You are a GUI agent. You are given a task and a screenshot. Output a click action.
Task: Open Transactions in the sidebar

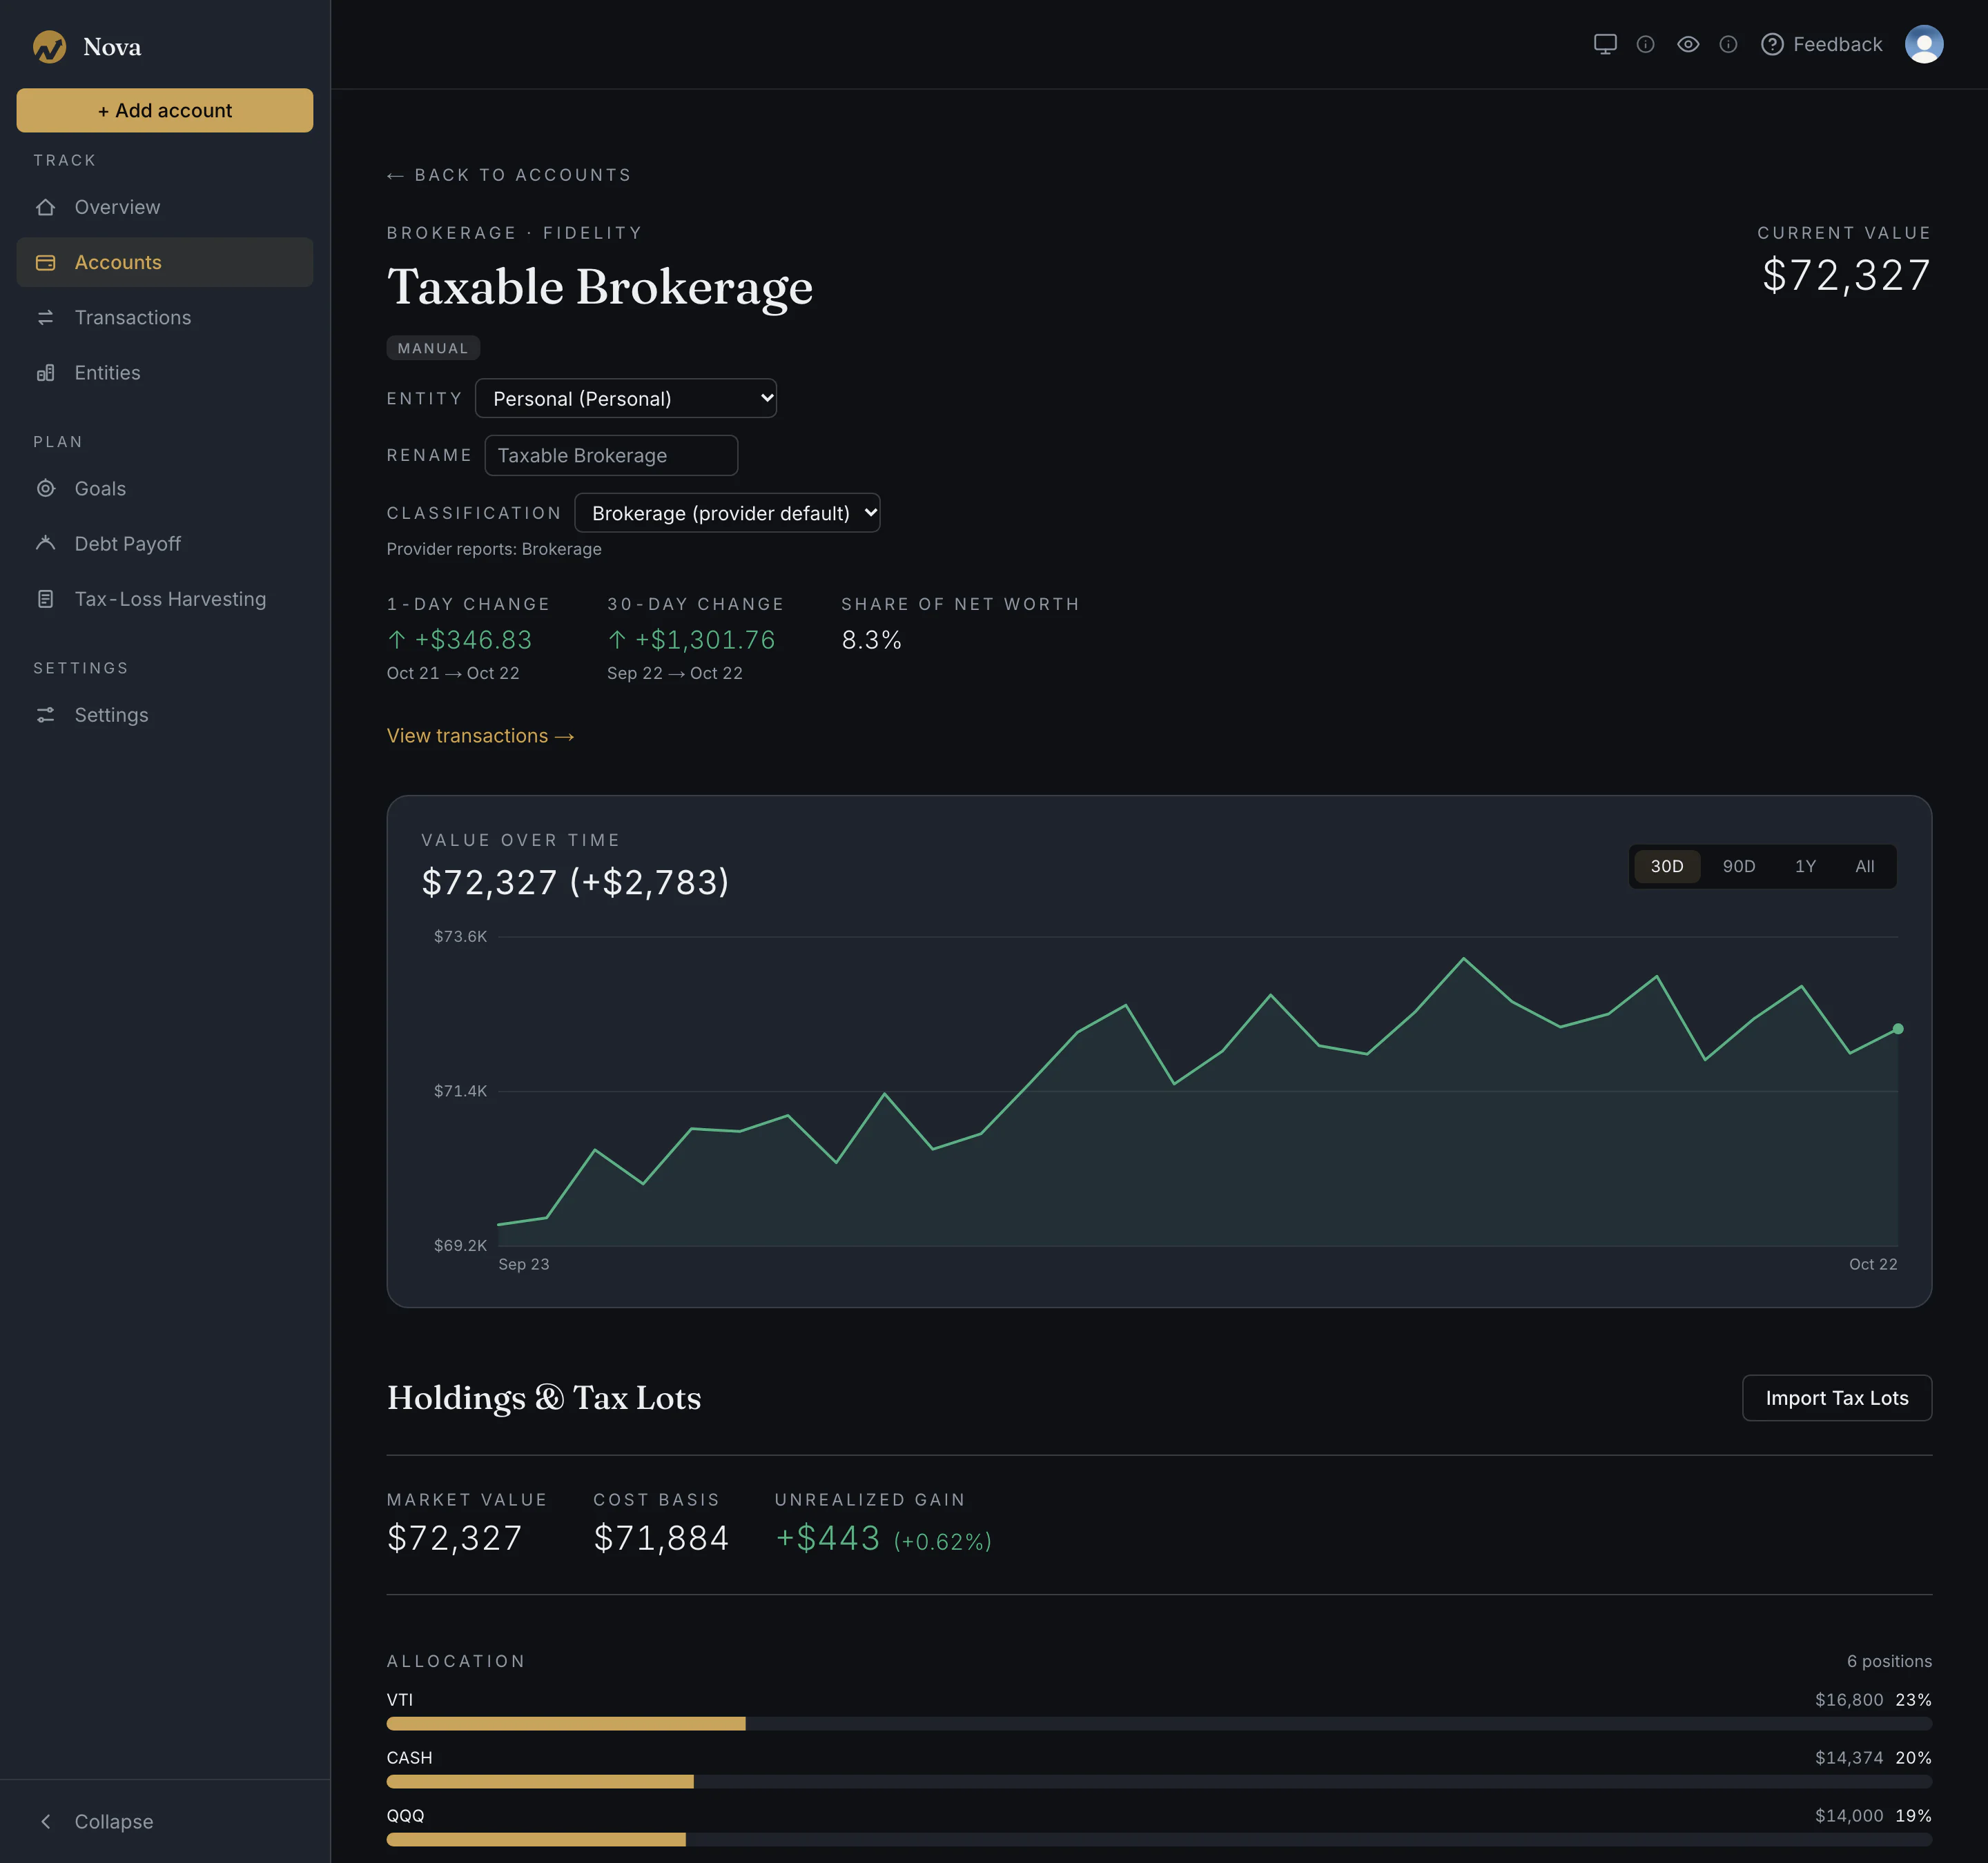[165, 317]
